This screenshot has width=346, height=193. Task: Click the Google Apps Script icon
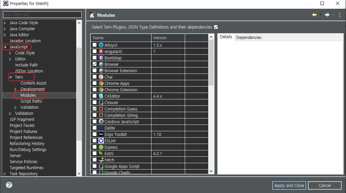coord(101,166)
